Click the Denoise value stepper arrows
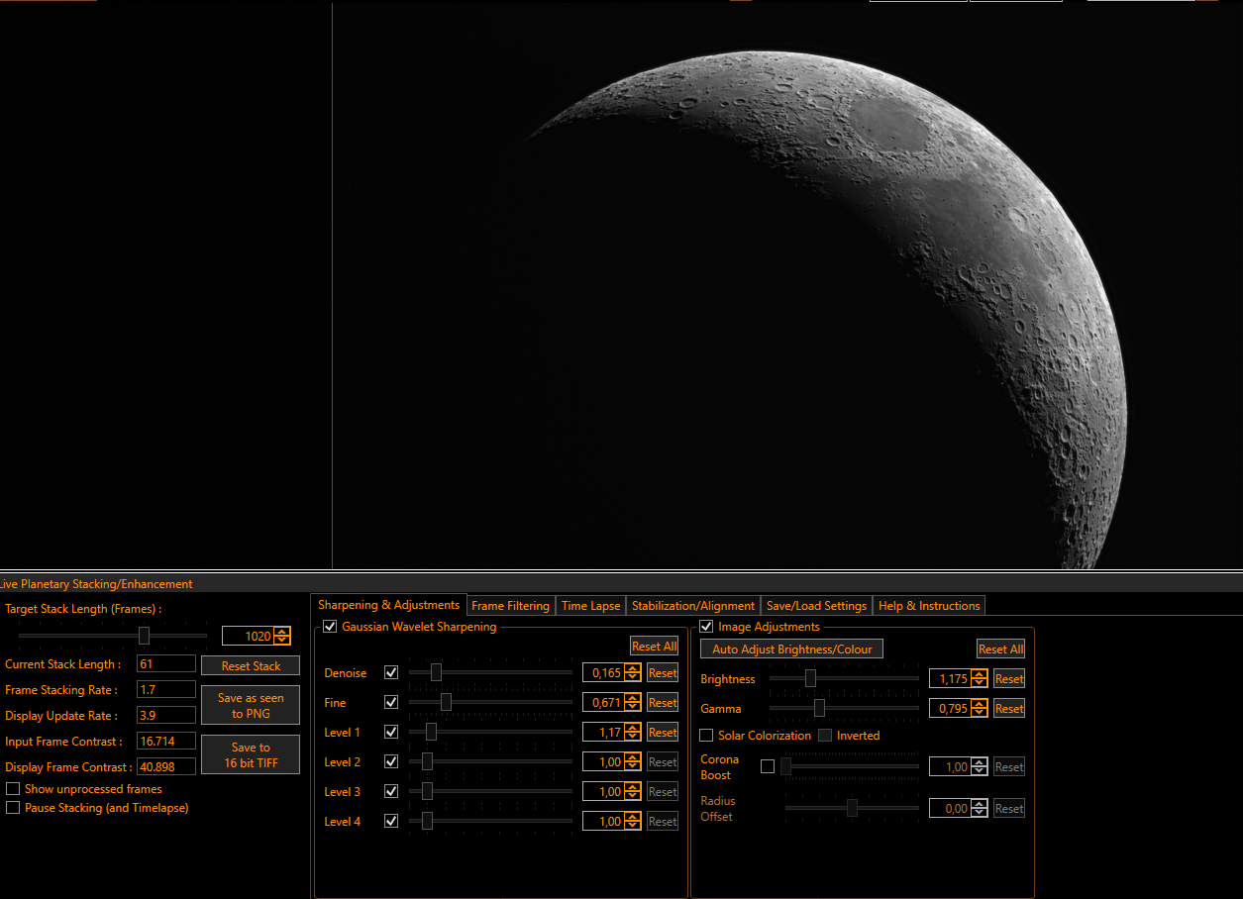 (633, 673)
